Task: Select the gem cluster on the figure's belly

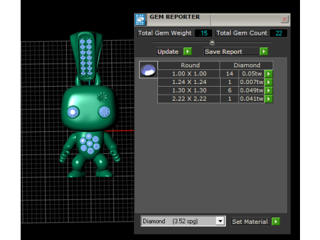Action: [90, 143]
